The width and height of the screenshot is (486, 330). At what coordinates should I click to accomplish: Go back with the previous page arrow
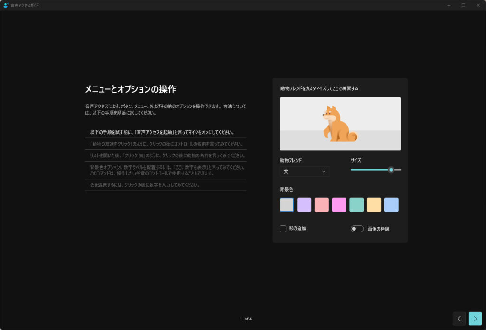tap(459, 319)
